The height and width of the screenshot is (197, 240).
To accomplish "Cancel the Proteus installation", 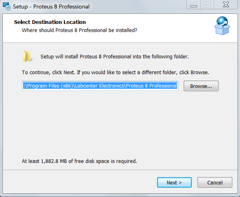I will (x=215, y=182).
